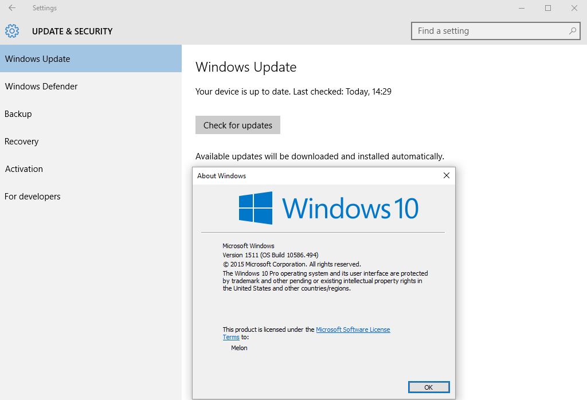The height and width of the screenshot is (400, 587).
Task: Click the 'Available updates will be downloaded' text
Action: [x=320, y=156]
